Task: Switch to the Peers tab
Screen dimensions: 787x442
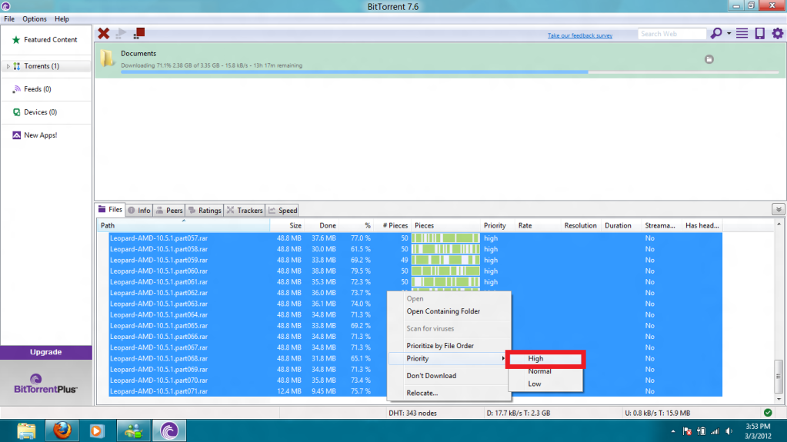Action: [x=169, y=210]
